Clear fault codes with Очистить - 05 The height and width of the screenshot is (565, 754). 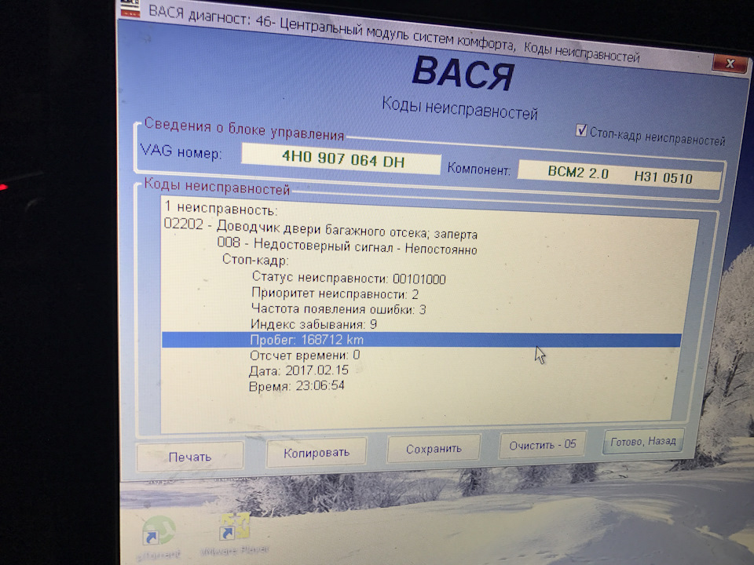[543, 445]
